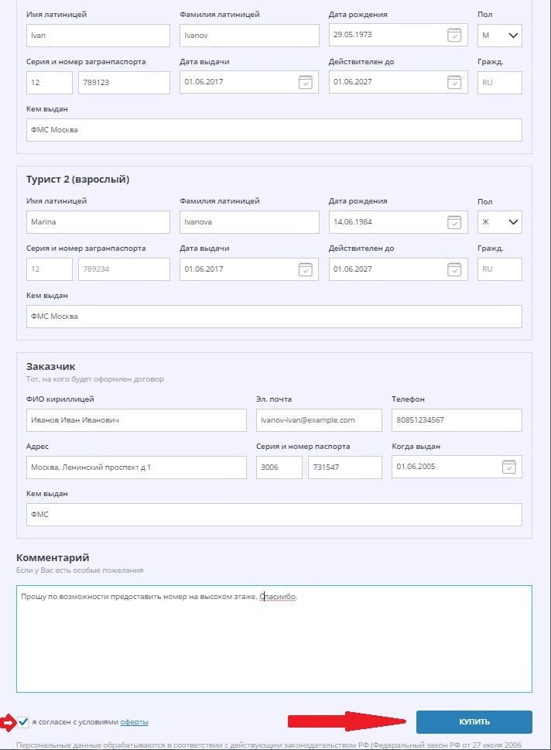
Task: Focus the ФИО кириллицей field
Action: click(135, 420)
